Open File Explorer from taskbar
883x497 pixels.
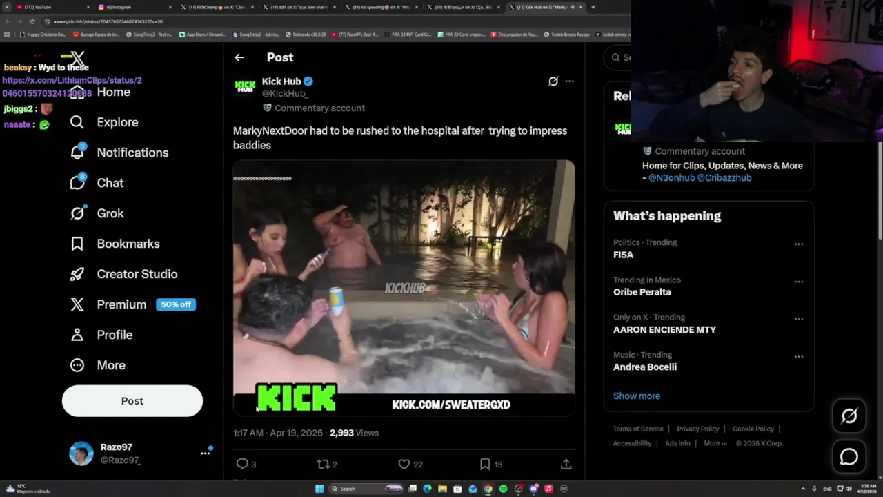[x=442, y=489]
